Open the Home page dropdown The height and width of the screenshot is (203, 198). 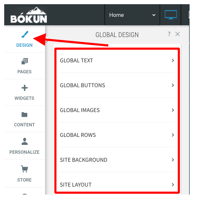[132, 15]
